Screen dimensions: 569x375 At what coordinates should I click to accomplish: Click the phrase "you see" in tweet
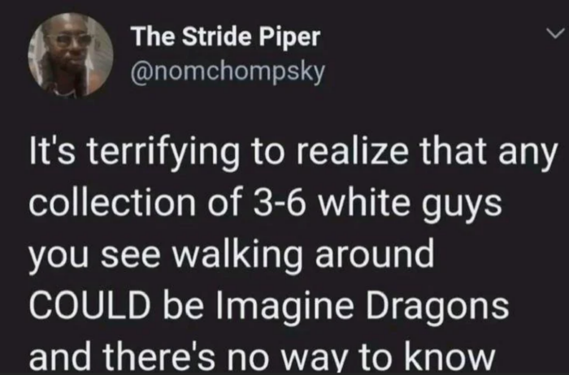94,256
